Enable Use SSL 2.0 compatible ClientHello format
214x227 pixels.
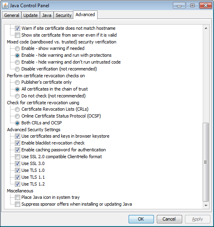coord(17,157)
